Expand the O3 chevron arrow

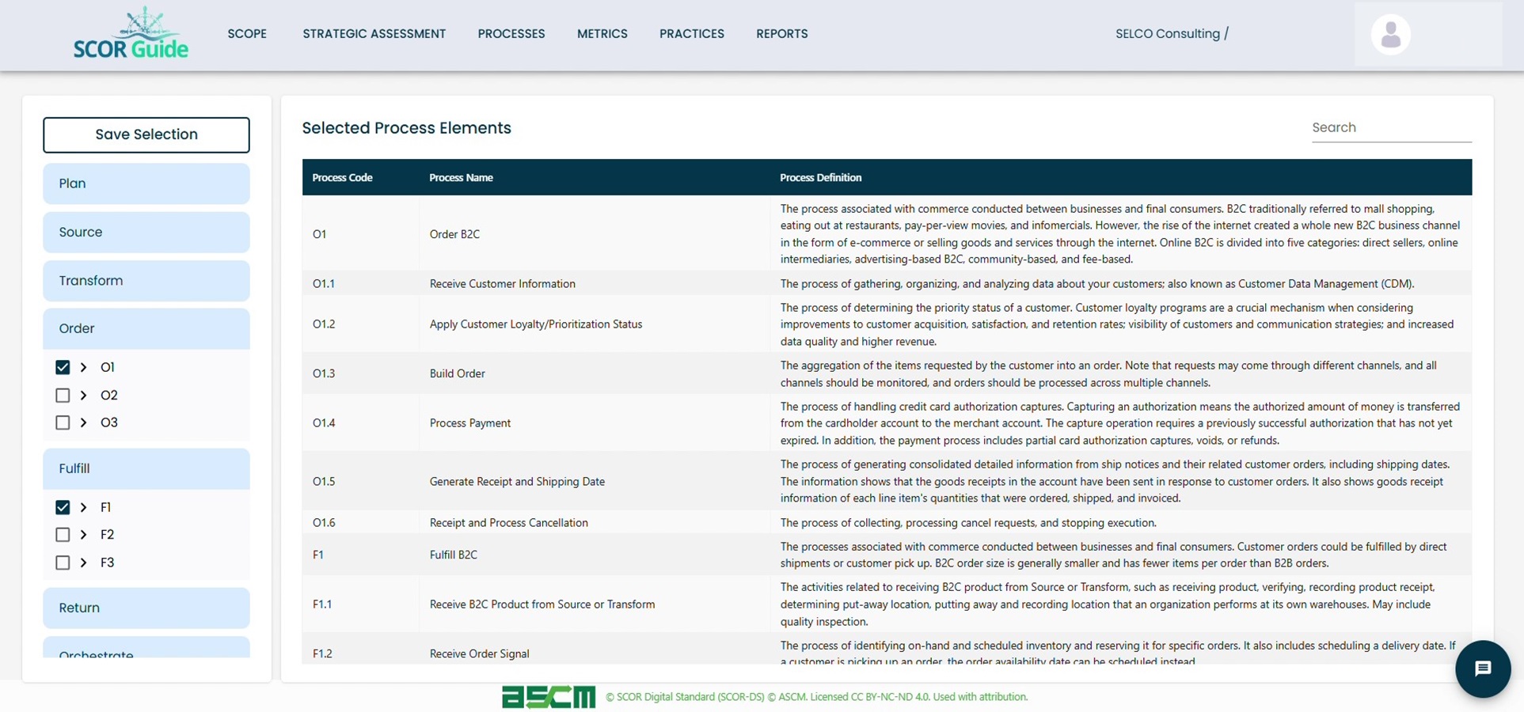tap(83, 422)
